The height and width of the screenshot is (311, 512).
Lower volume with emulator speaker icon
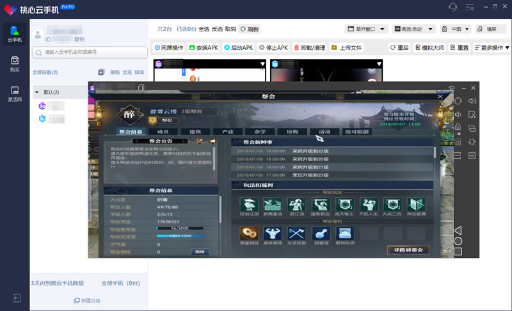click(x=458, y=115)
